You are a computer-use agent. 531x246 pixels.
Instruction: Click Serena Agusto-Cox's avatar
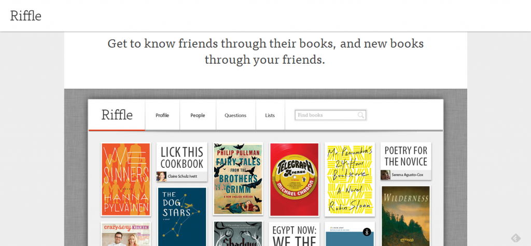(385, 175)
